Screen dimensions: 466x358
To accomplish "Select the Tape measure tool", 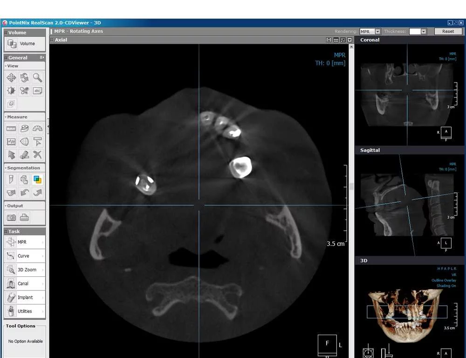I will click(x=24, y=129).
